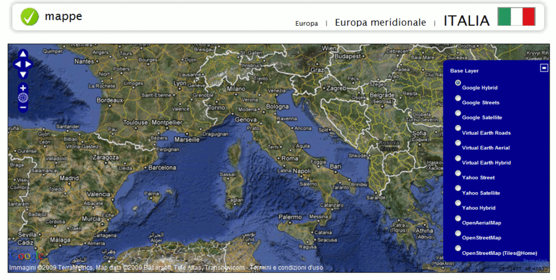Select Yahoo Street base layer

tap(458, 173)
